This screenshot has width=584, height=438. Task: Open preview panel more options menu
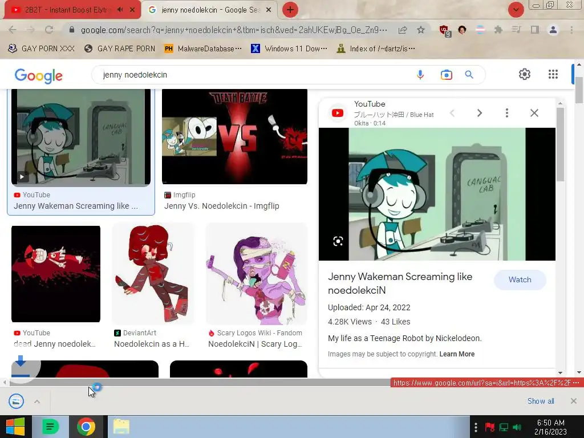click(x=507, y=113)
